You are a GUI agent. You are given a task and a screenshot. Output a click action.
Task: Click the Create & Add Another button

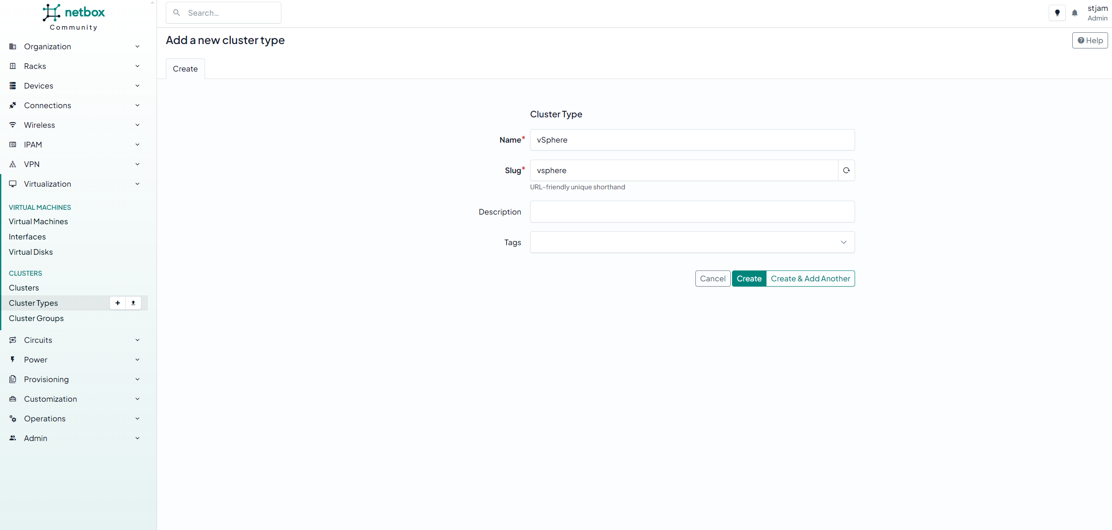[x=810, y=279]
